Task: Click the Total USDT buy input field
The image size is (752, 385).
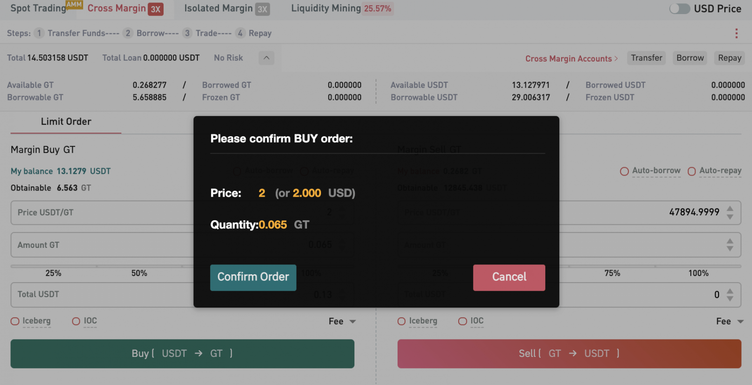Action: click(x=182, y=294)
